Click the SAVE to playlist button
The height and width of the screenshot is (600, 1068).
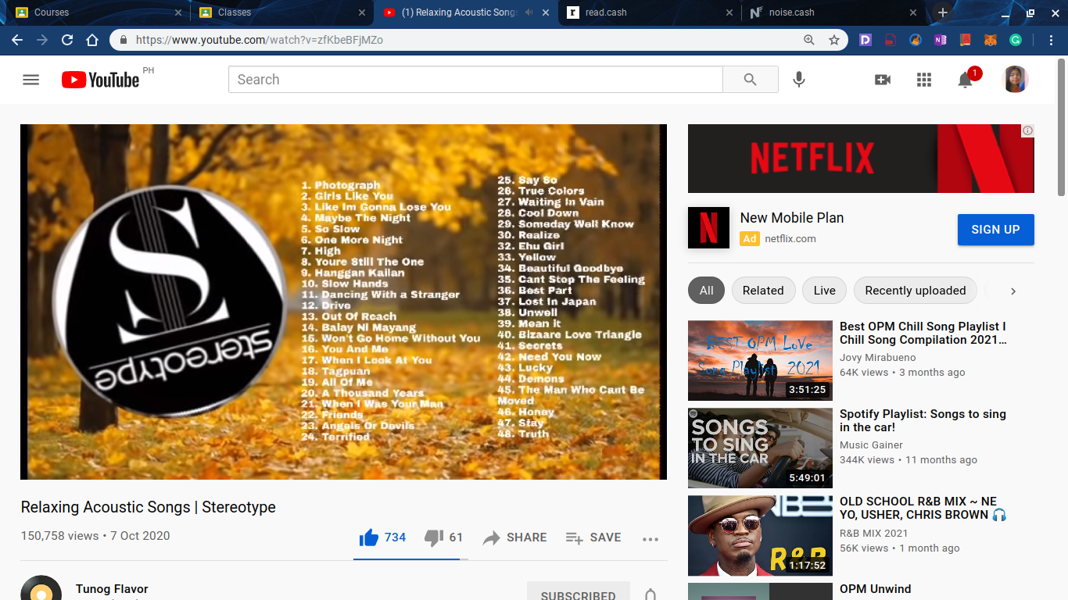tap(593, 537)
